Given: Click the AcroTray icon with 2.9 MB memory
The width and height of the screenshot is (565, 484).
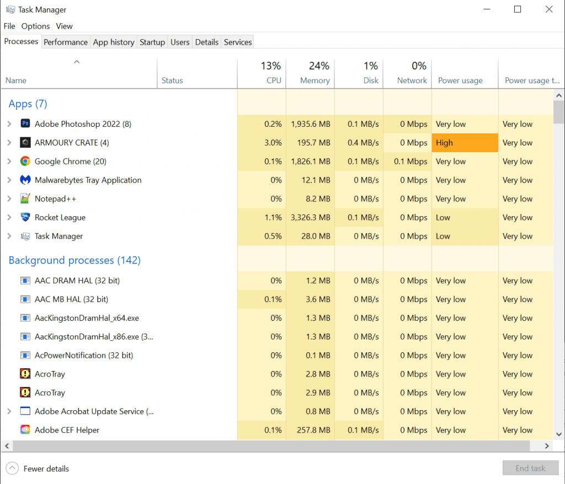Looking at the screenshot, I should coord(25,392).
